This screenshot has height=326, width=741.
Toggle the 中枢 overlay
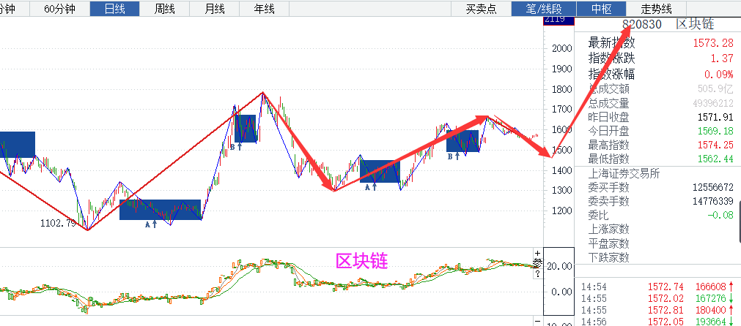click(601, 9)
